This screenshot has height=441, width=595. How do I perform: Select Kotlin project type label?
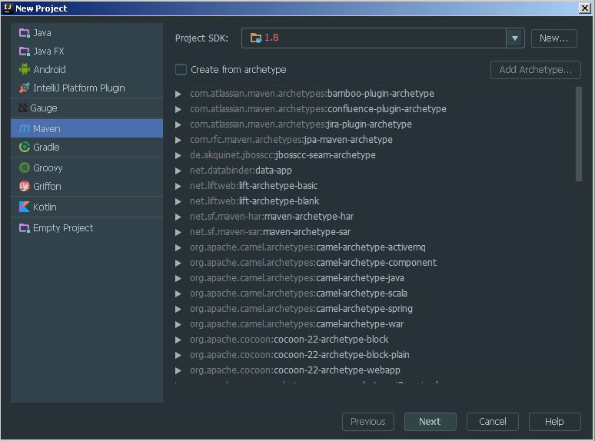tap(45, 207)
